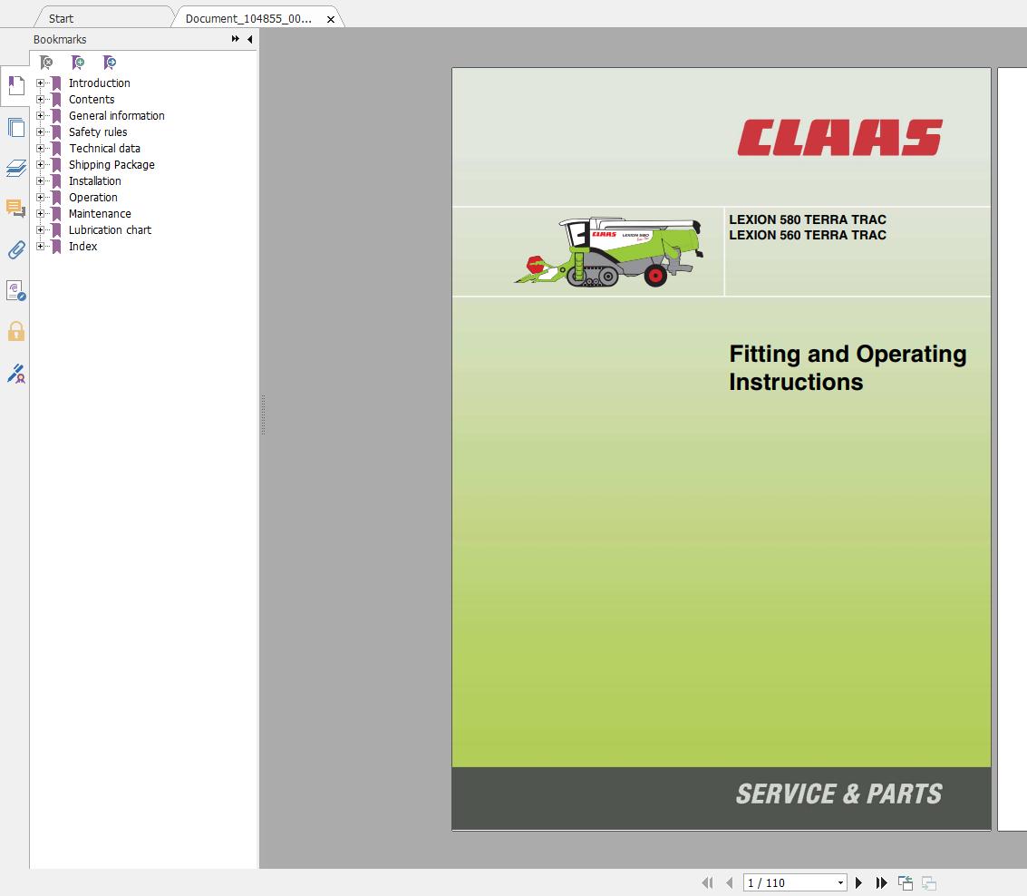The height and width of the screenshot is (896, 1027).
Task: Open the Digital Signatures panel
Action: point(15,374)
